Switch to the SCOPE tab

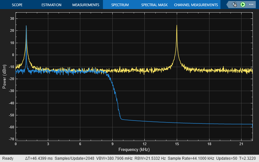point(17,5)
